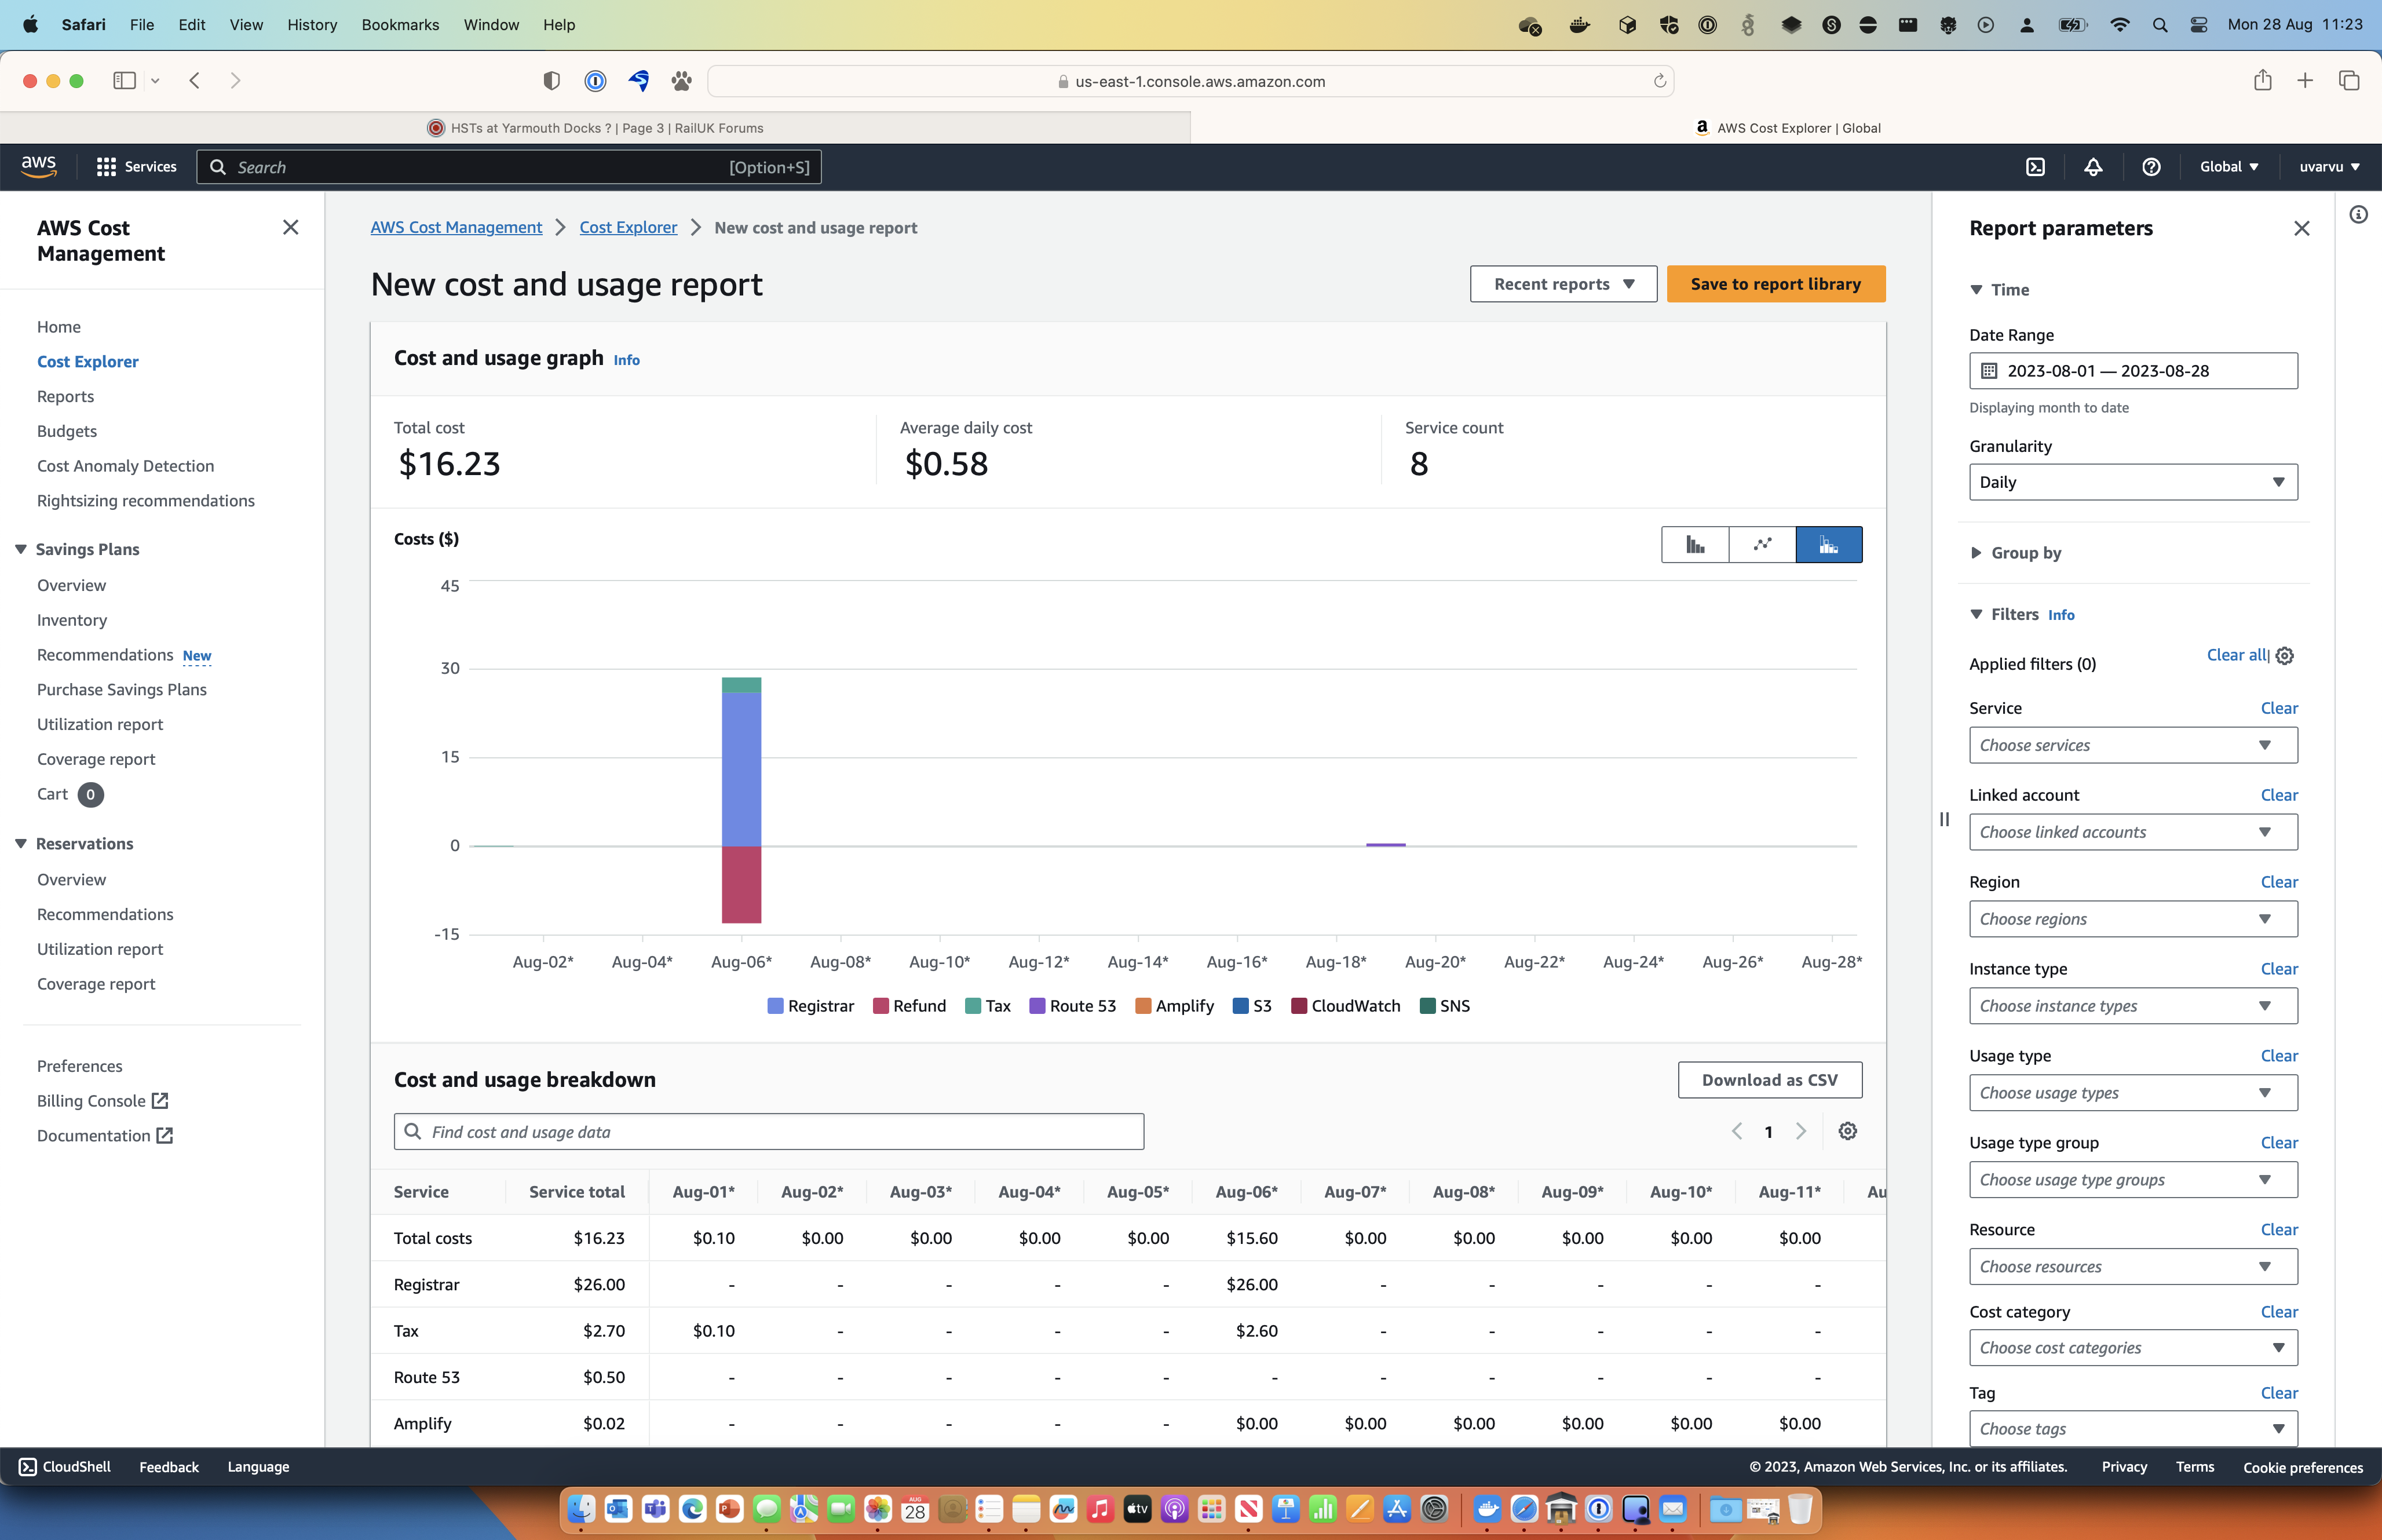Toggle the SNS legend series

[1445, 1006]
